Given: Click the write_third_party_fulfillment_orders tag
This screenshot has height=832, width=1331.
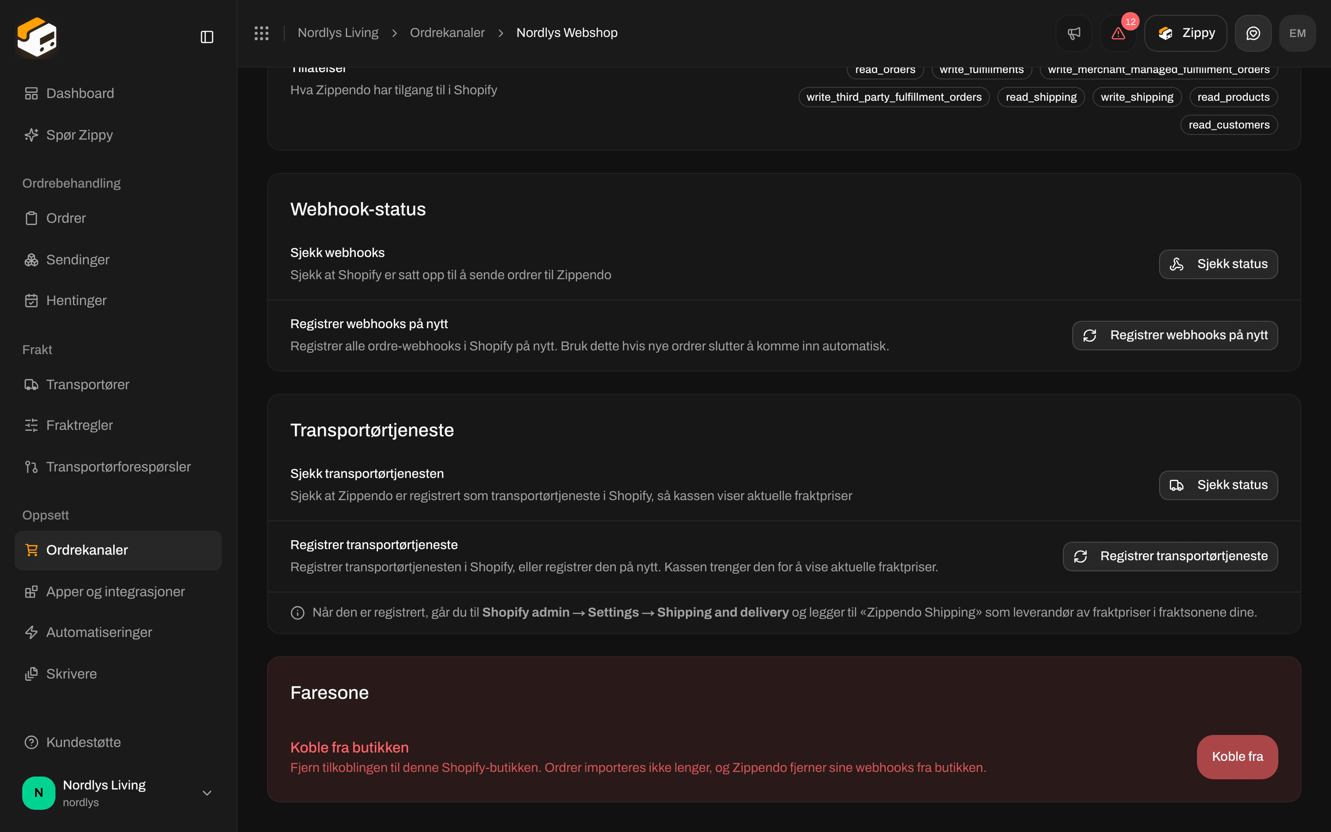Looking at the screenshot, I should (894, 97).
